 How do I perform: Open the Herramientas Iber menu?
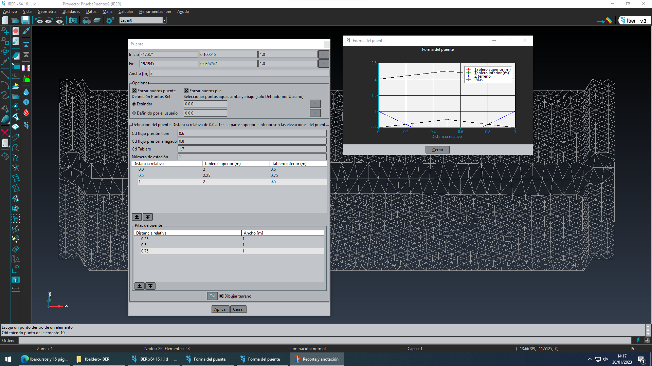pos(155,12)
